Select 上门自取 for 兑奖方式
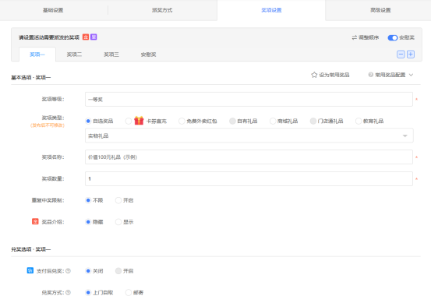 (x=88, y=293)
